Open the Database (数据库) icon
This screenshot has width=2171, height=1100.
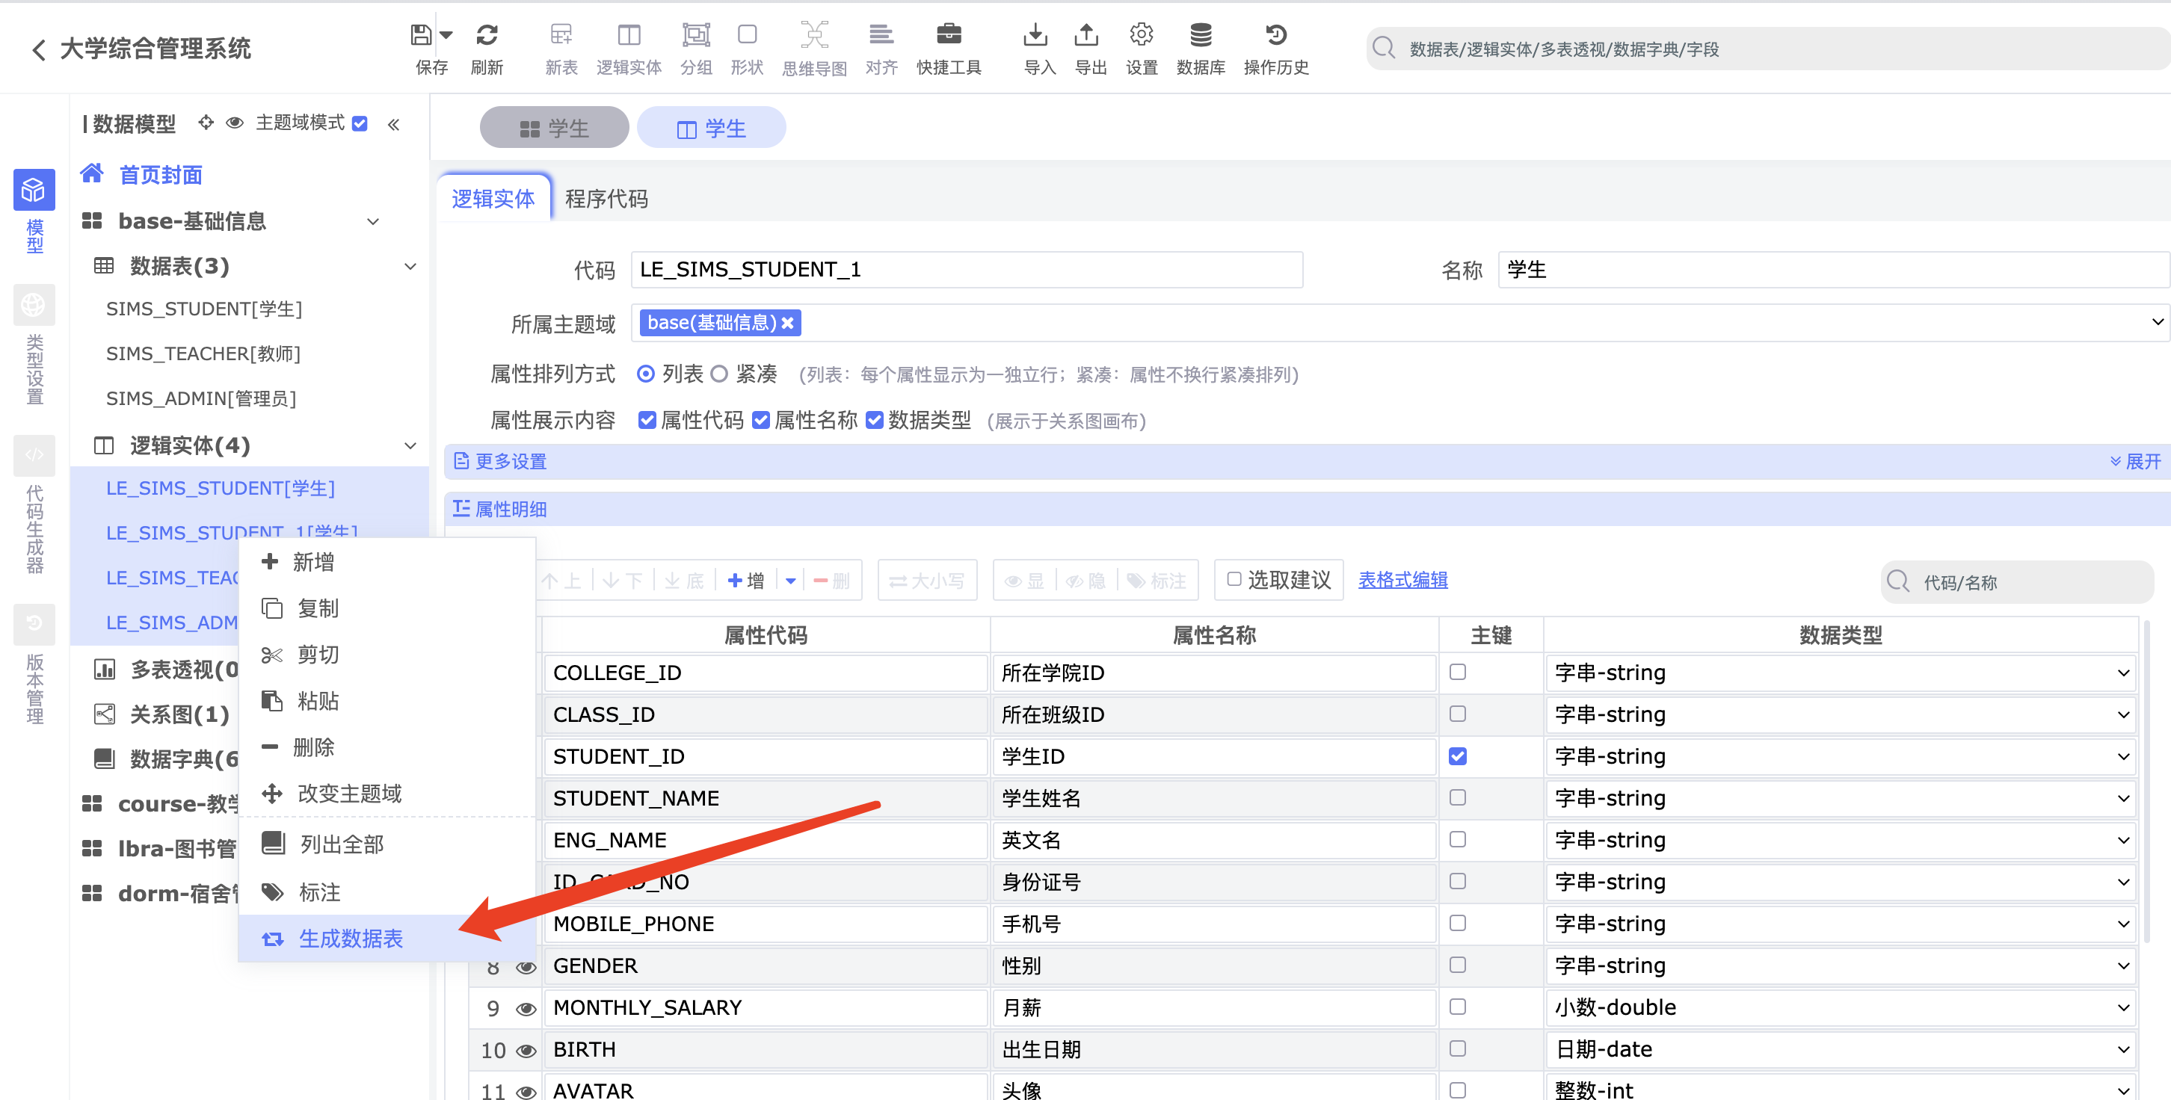pyautogui.click(x=1200, y=35)
